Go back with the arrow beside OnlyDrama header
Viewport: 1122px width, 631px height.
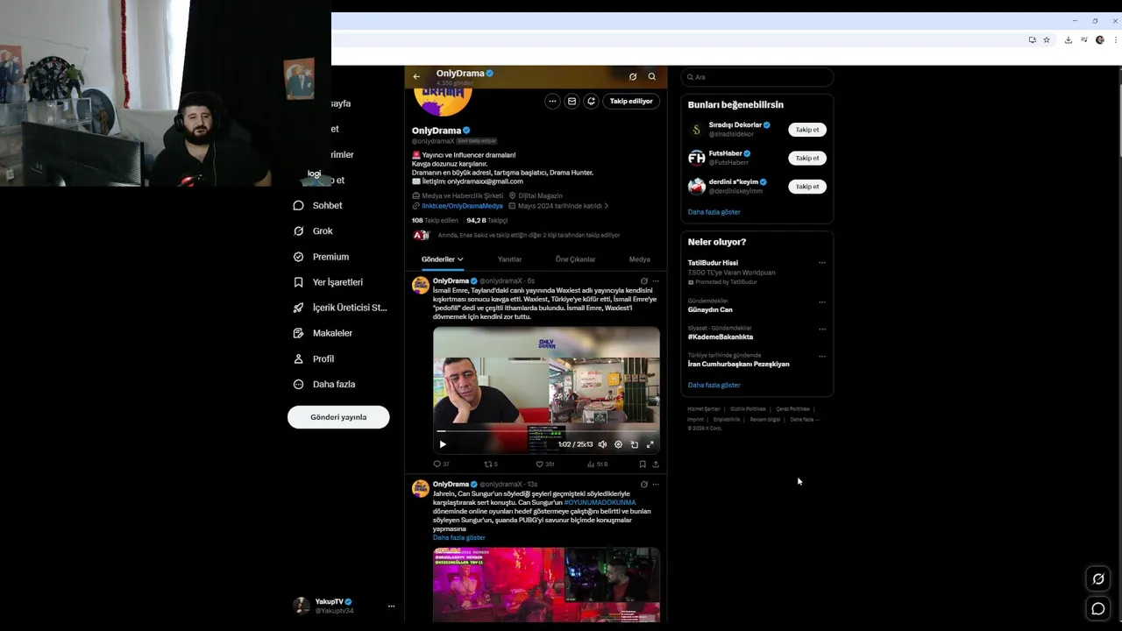(416, 77)
